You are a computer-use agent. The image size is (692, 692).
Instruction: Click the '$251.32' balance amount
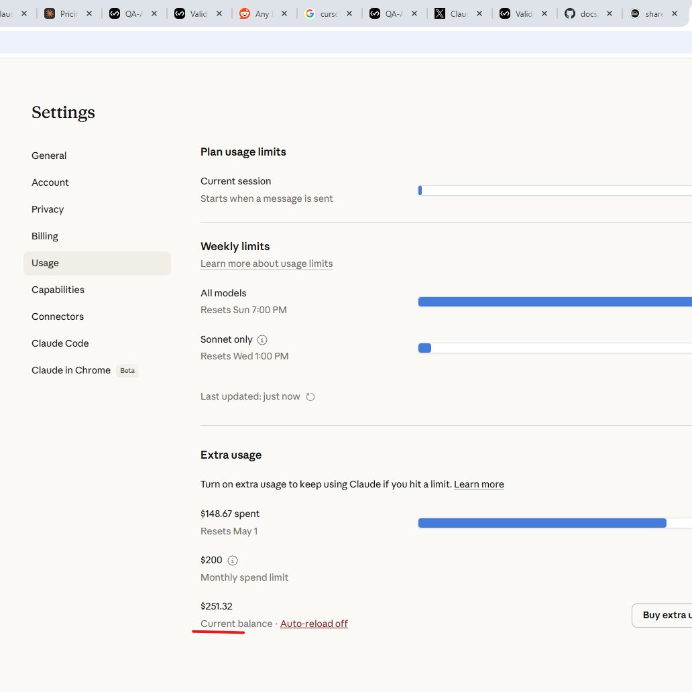pyautogui.click(x=216, y=606)
